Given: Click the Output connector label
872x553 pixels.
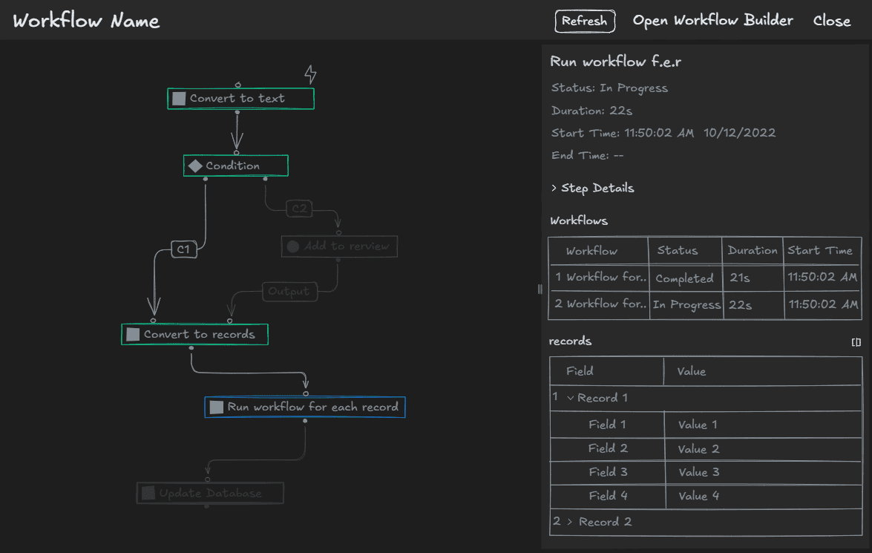Looking at the screenshot, I should pos(289,292).
